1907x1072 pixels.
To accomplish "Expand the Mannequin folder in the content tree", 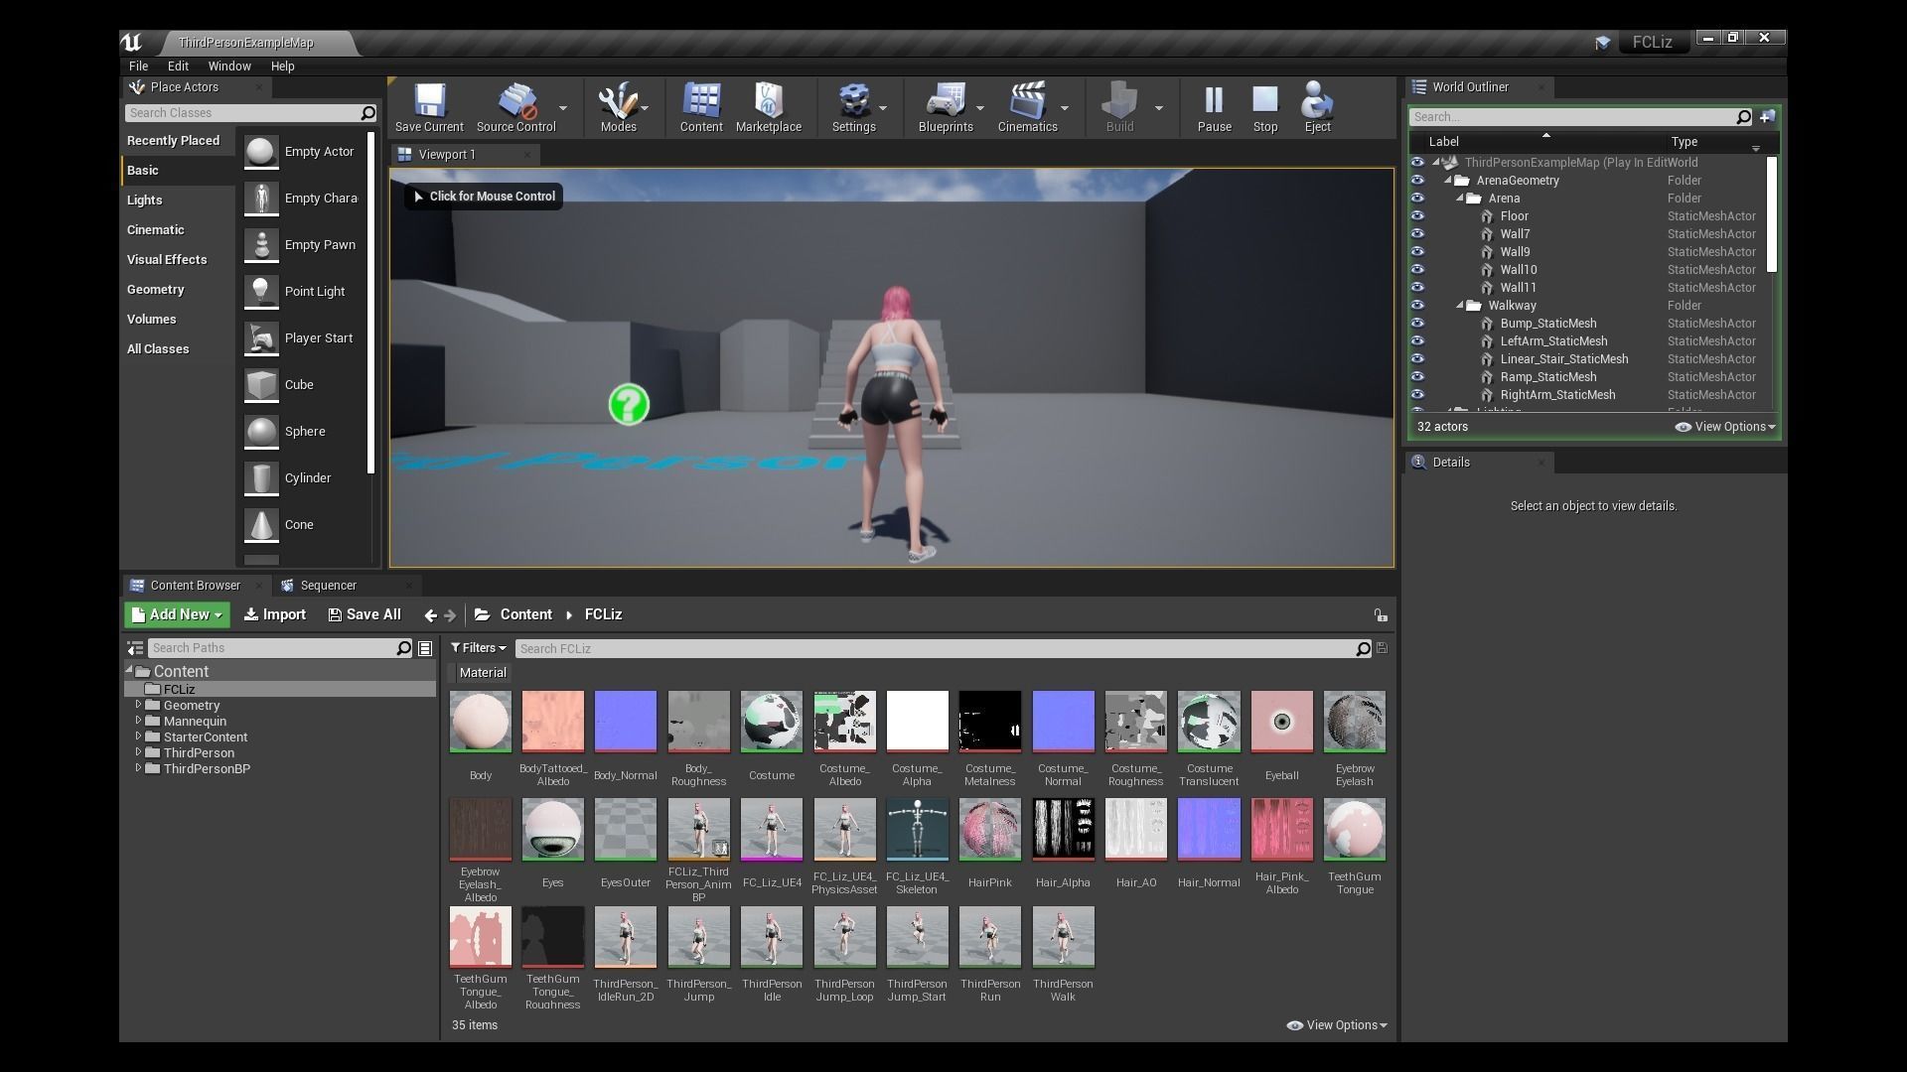I will (x=138, y=721).
